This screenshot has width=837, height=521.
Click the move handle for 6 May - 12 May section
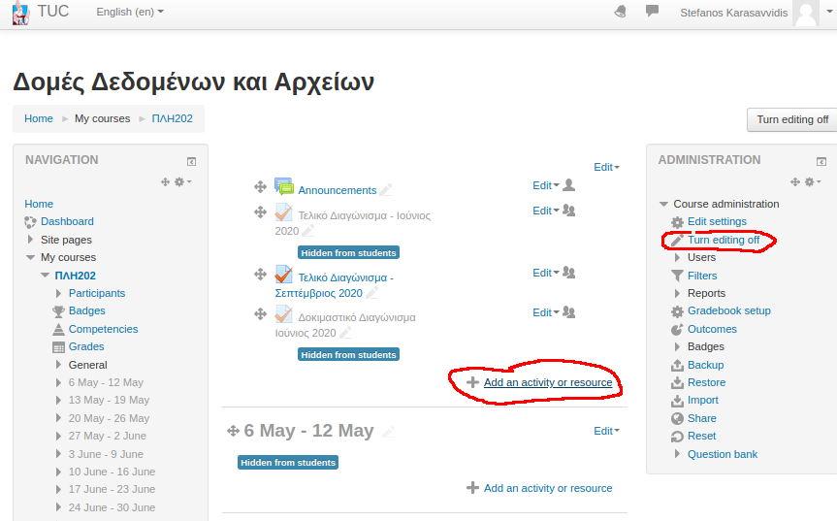(x=233, y=431)
